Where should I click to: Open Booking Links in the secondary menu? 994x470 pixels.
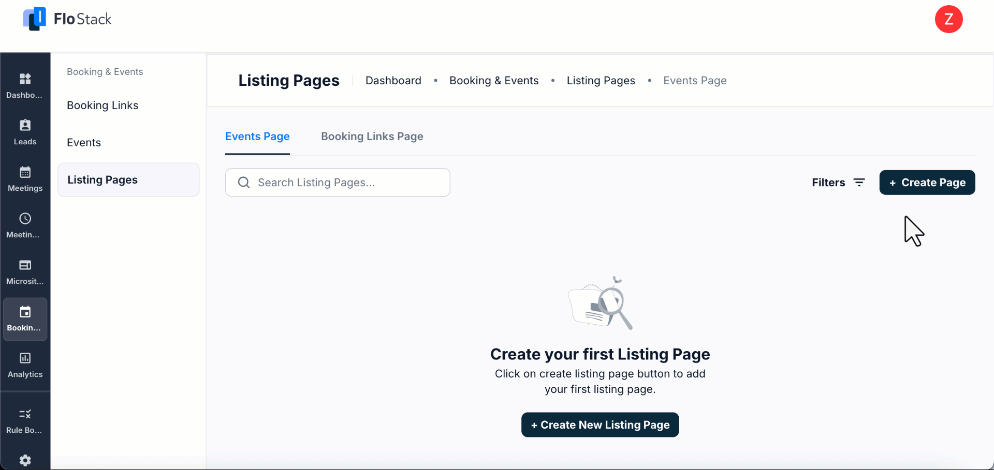pos(102,105)
